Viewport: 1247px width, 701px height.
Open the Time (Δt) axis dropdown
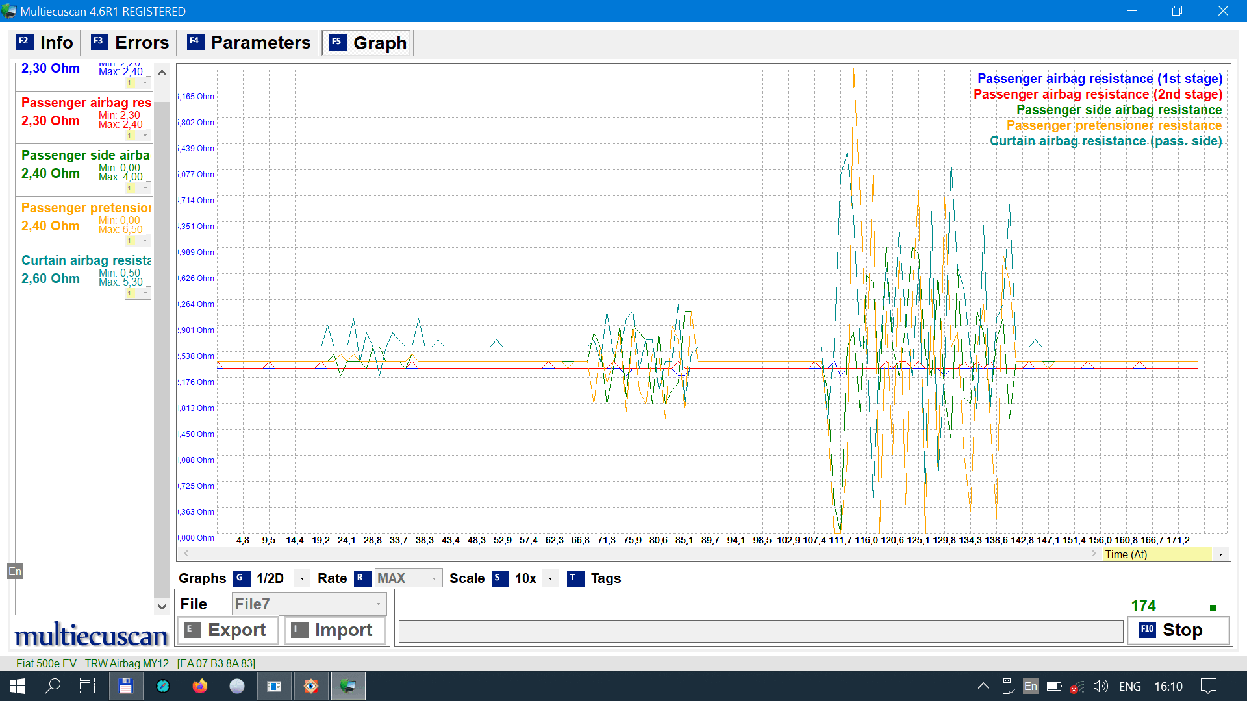[x=1220, y=554]
